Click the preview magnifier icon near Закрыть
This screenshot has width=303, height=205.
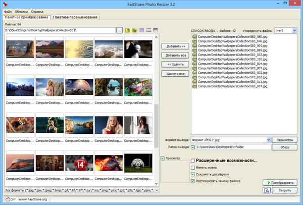[266, 190]
